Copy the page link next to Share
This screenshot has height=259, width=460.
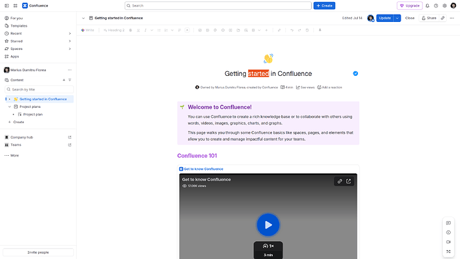coord(443,18)
